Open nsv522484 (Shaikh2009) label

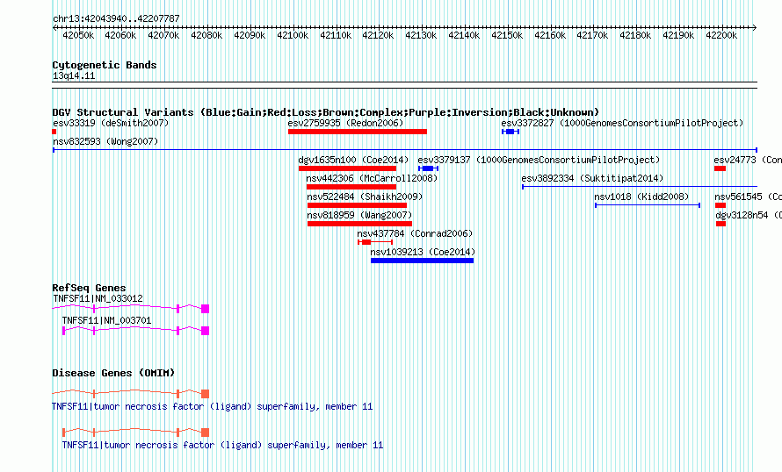[365, 197]
